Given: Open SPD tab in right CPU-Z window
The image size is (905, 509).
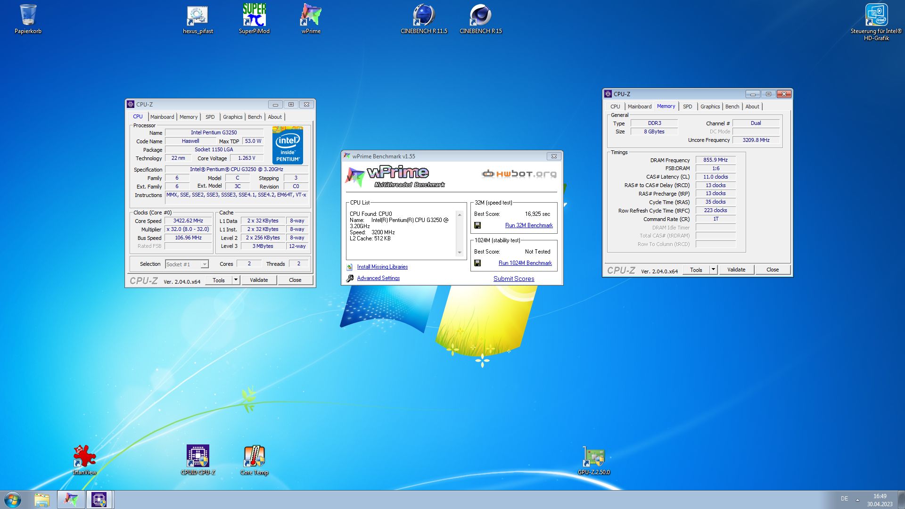Looking at the screenshot, I should [x=688, y=107].
